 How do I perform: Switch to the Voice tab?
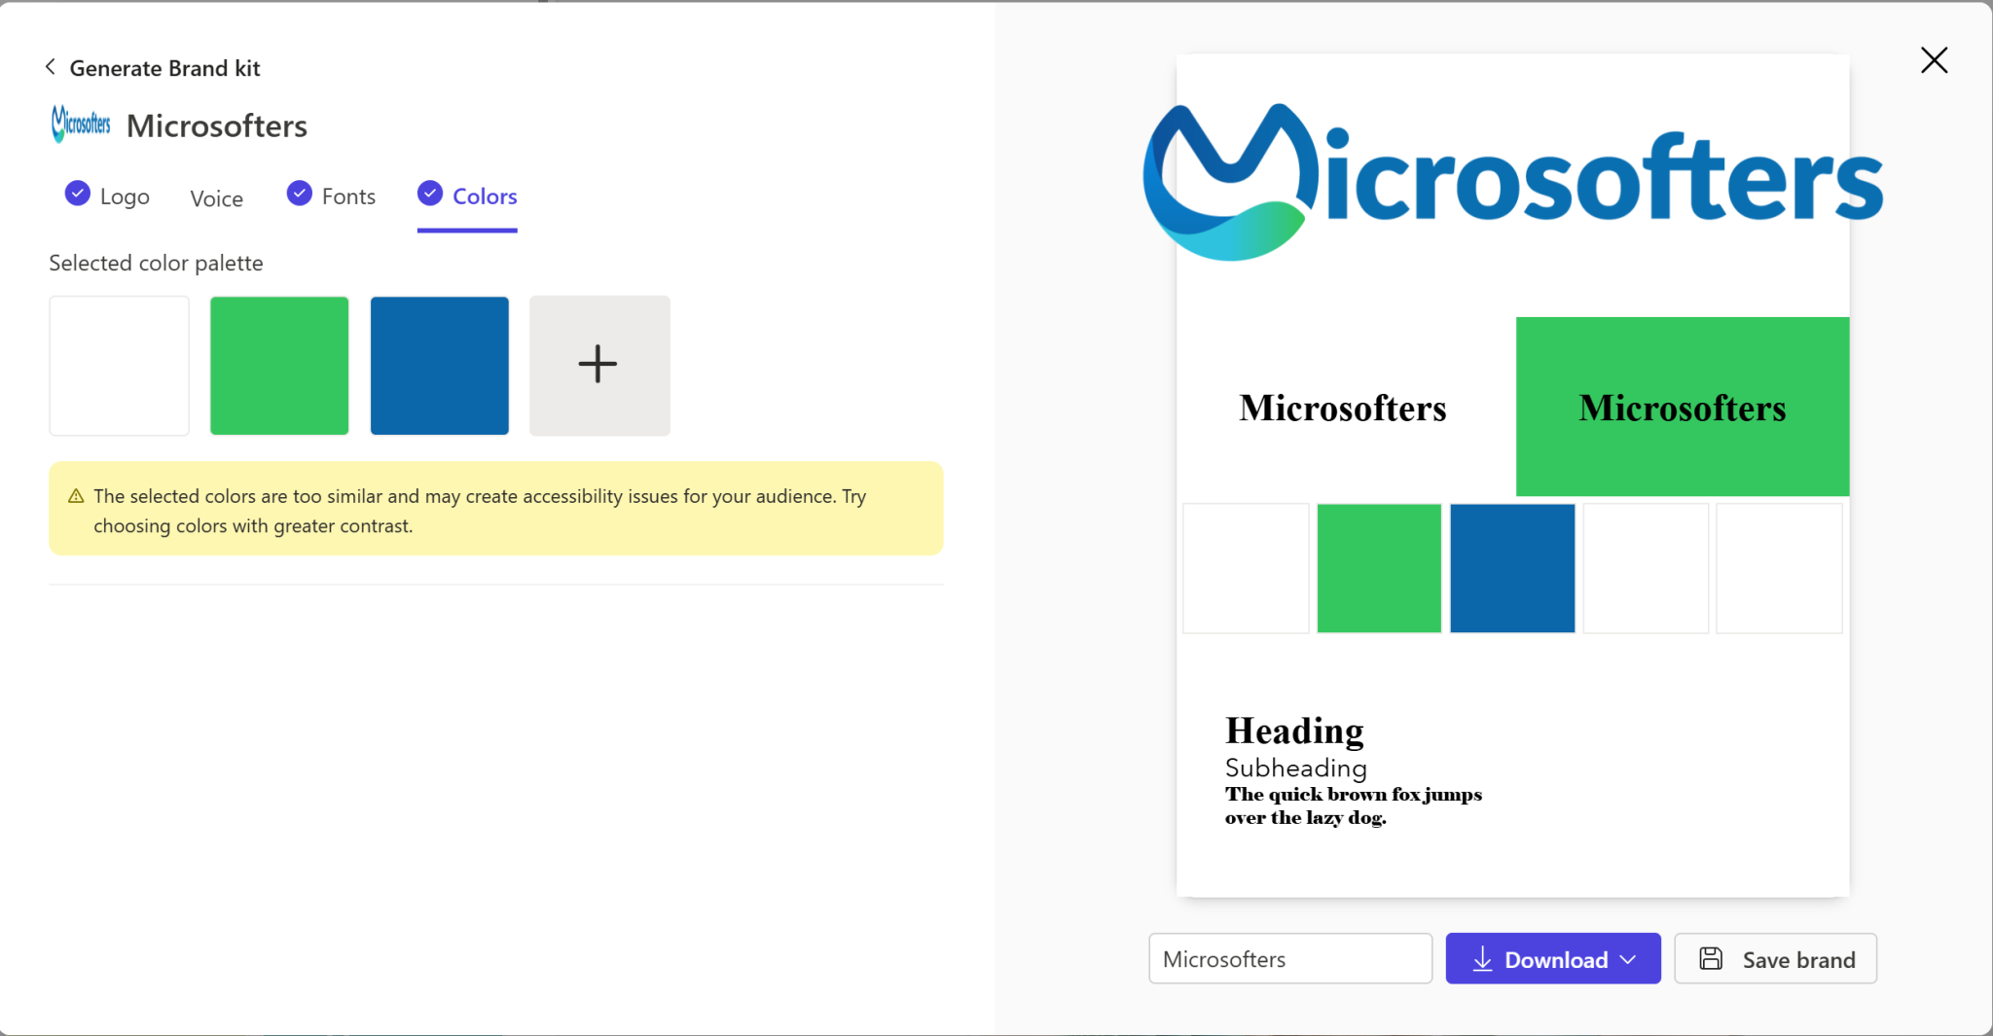[x=216, y=197]
